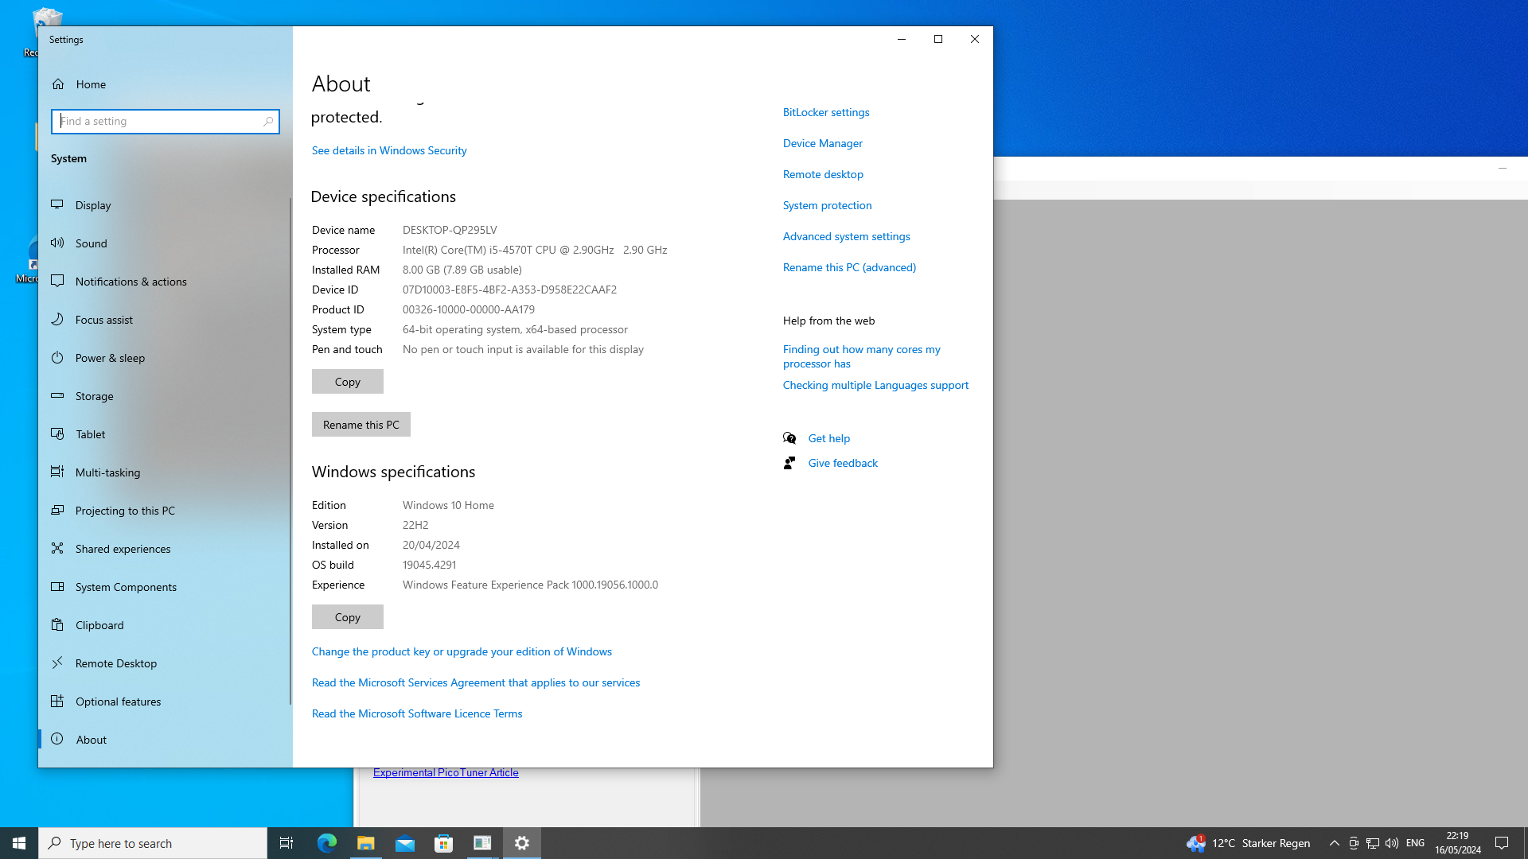Select Remote Desktop menu entry
The image size is (1528, 859).
click(x=164, y=663)
